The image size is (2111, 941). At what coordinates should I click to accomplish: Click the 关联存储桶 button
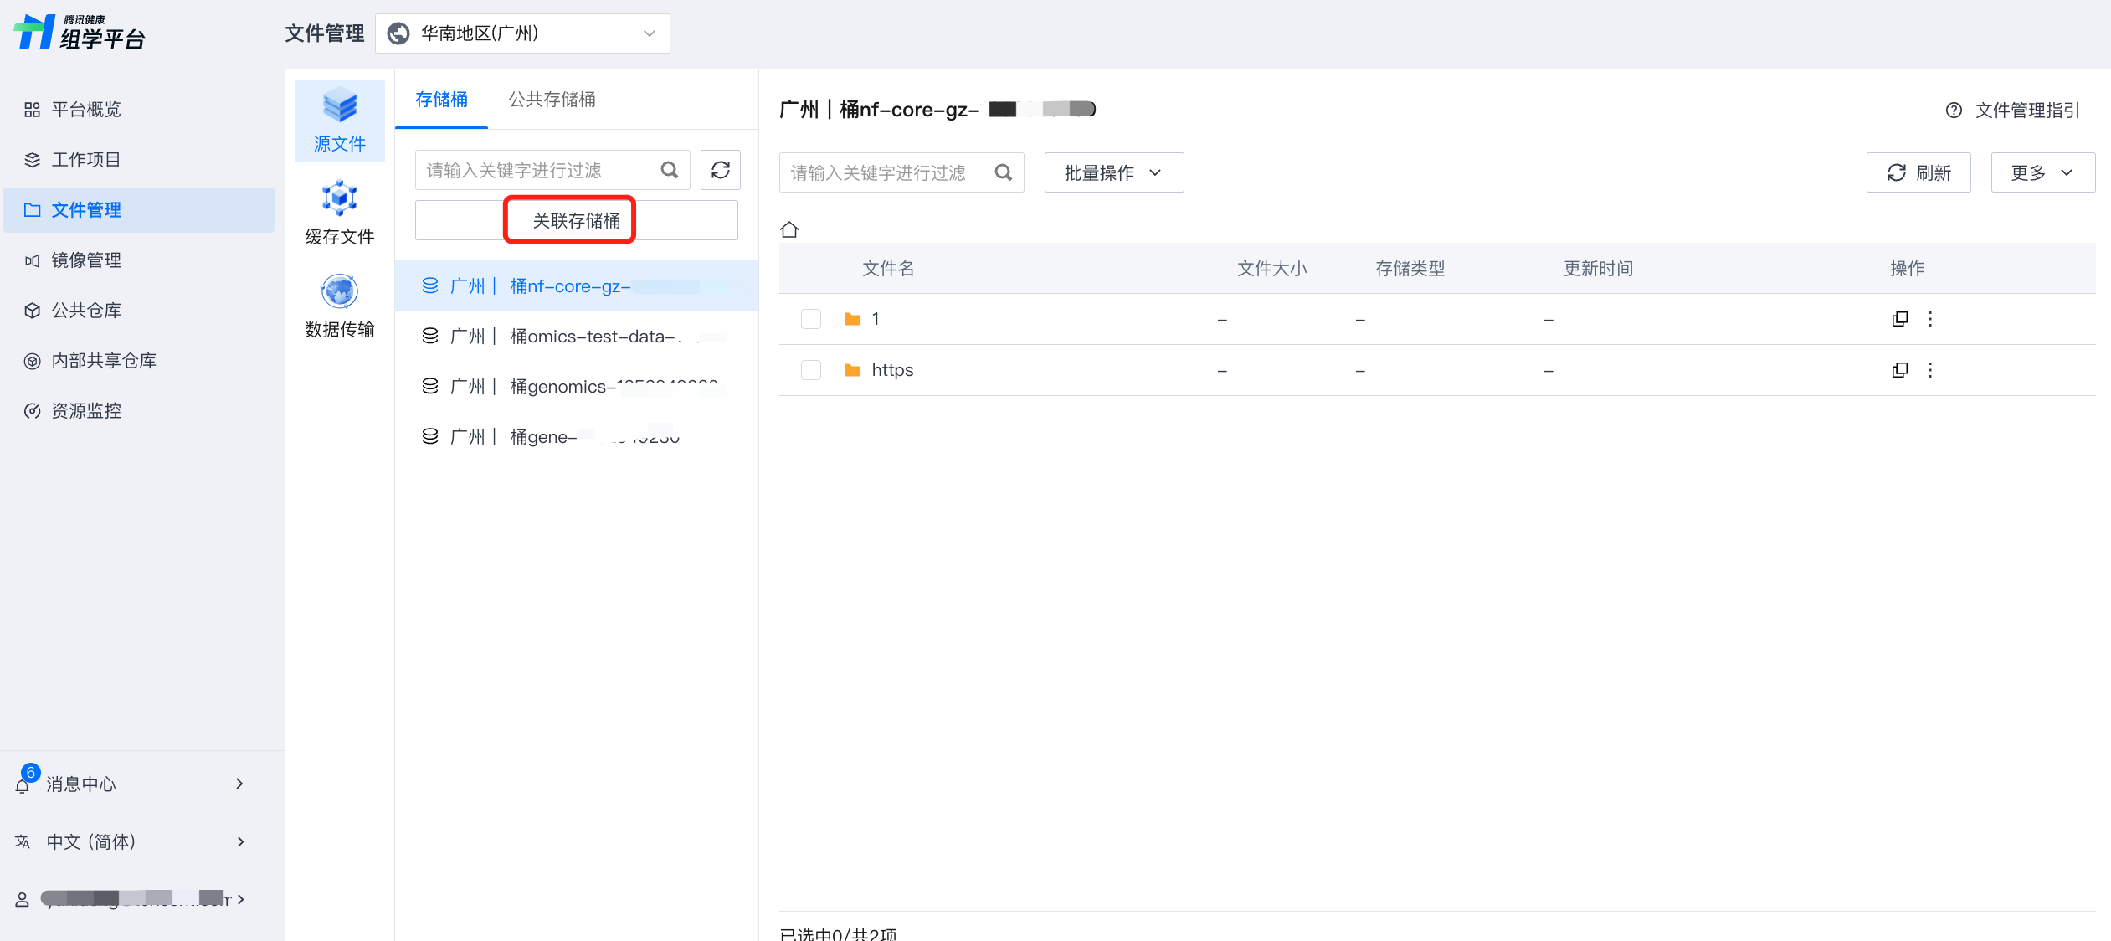pyautogui.click(x=576, y=220)
